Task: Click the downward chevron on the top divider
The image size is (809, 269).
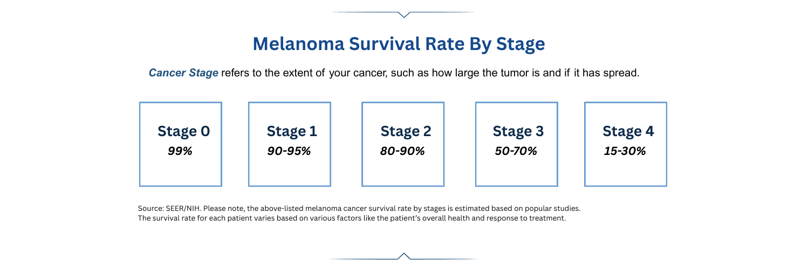Action: [403, 15]
